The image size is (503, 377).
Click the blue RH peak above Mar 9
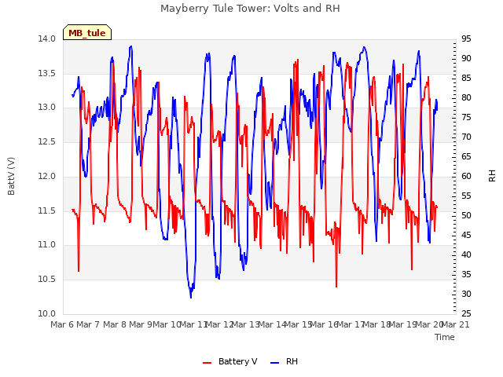coord(131,47)
